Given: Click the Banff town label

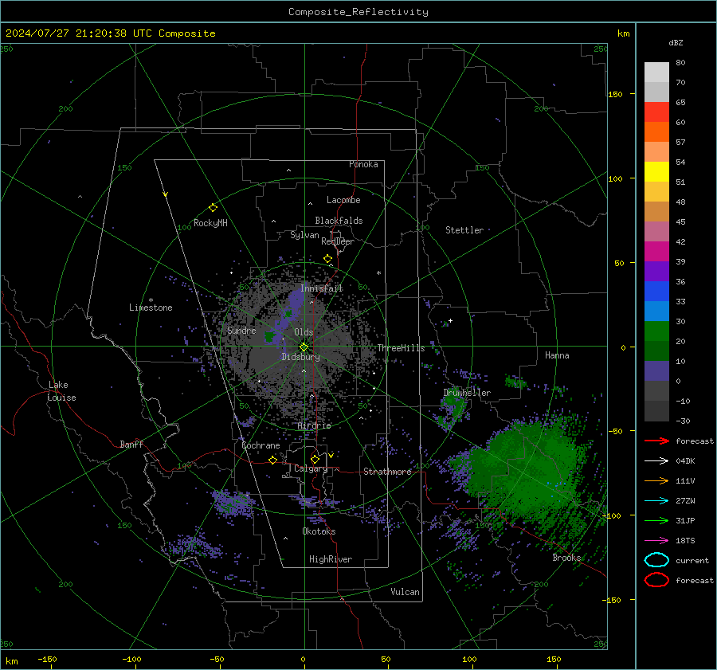Looking at the screenshot, I should [x=131, y=444].
